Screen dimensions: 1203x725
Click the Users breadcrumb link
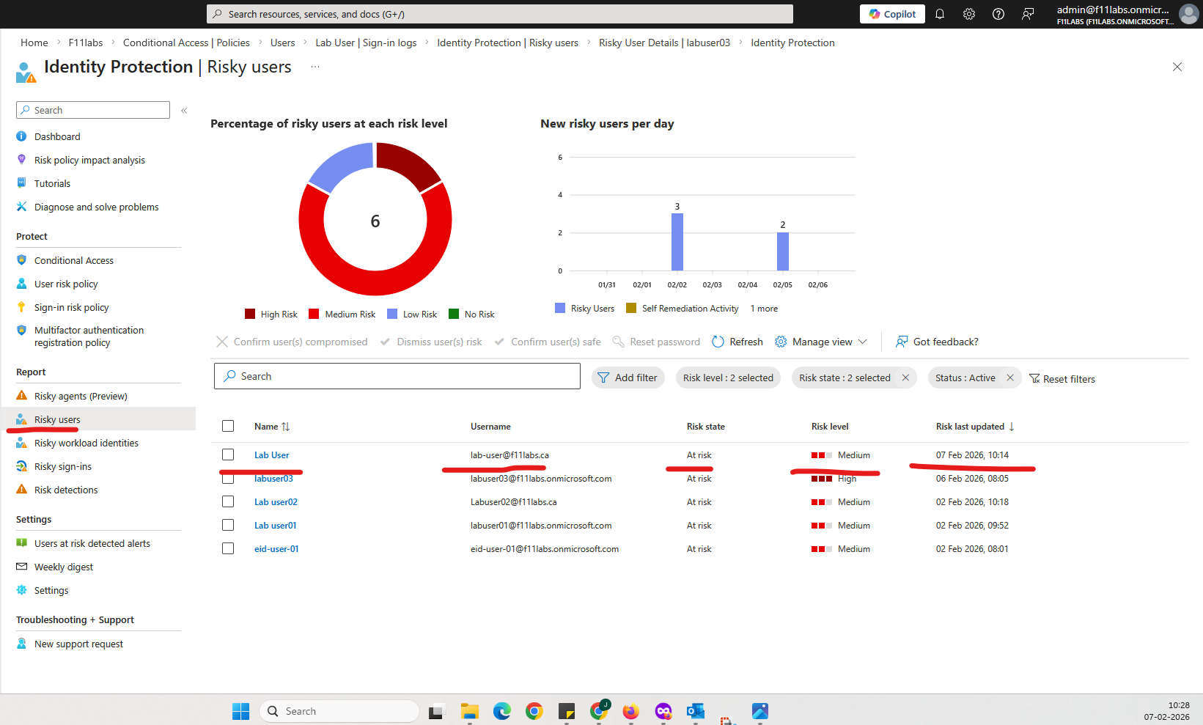282,43
